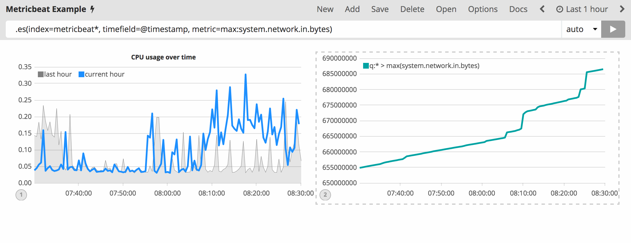Toggle the max(system.network.in.bytes) legend series

point(424,66)
